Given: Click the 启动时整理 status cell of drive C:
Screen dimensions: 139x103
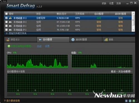Looking at the screenshot, I should pyautogui.click(x=121, y=18).
